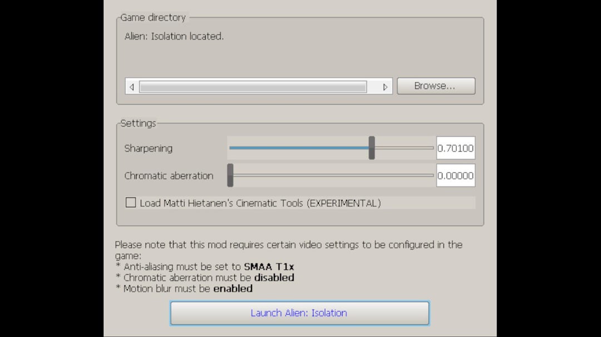Click the 'Sharpening' setting label
This screenshot has width=601, height=337.
149,148
